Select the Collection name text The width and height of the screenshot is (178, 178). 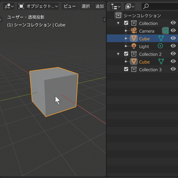[x=148, y=23]
